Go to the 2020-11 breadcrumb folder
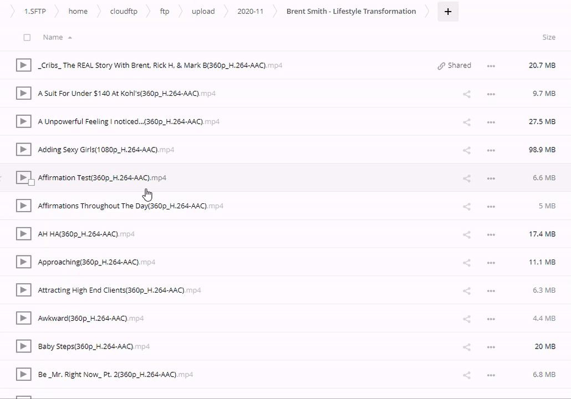This screenshot has height=399, width=571. pyautogui.click(x=250, y=12)
